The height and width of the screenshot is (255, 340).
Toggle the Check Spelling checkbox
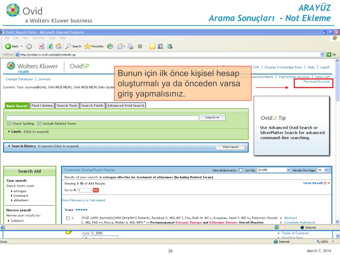click(9, 124)
